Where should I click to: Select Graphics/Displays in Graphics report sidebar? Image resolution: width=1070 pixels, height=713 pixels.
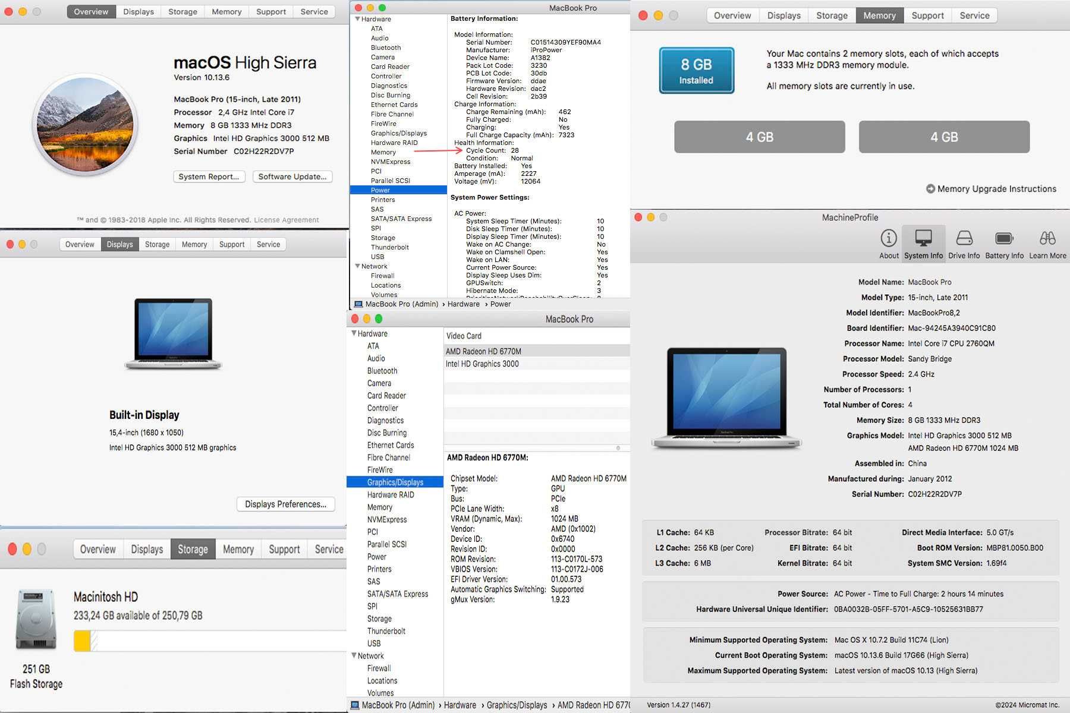tap(395, 482)
